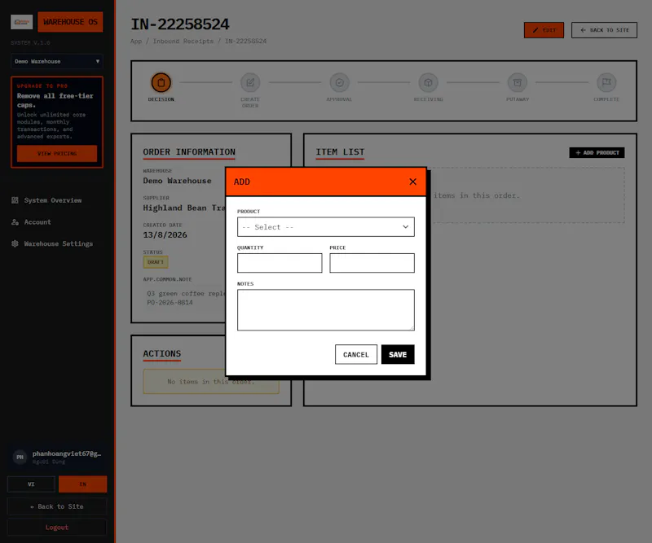Open the Demo Warehouse selector

57,62
